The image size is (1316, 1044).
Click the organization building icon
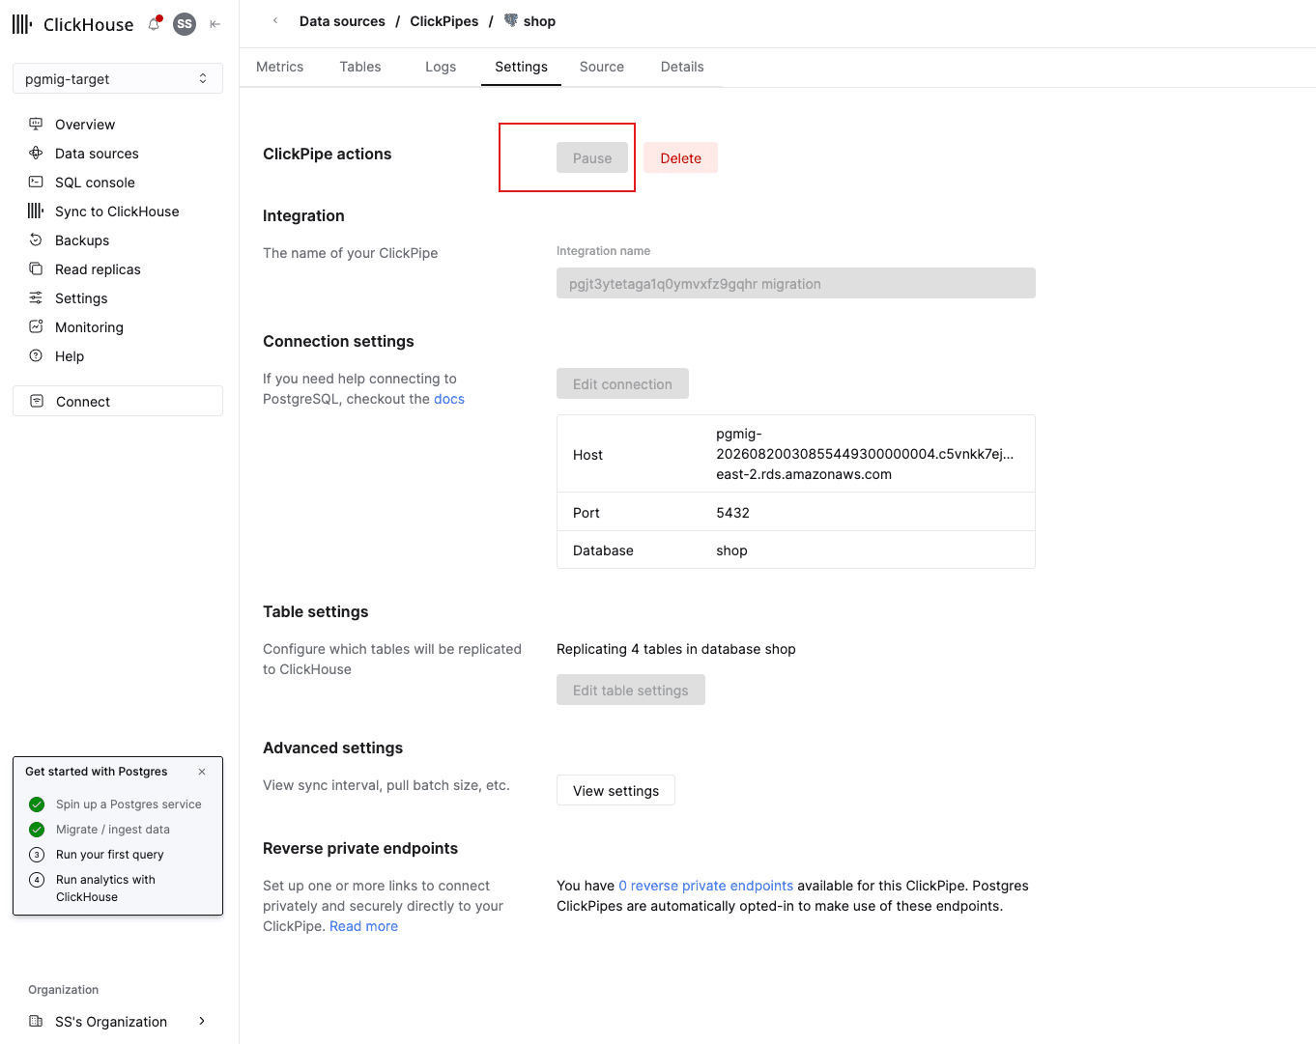coord(36,1021)
